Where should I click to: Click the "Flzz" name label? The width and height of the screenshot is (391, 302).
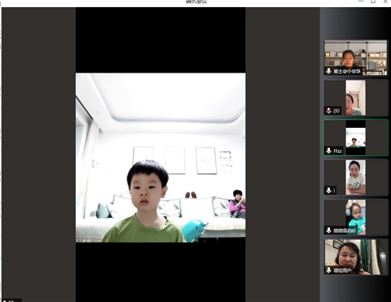click(x=338, y=151)
